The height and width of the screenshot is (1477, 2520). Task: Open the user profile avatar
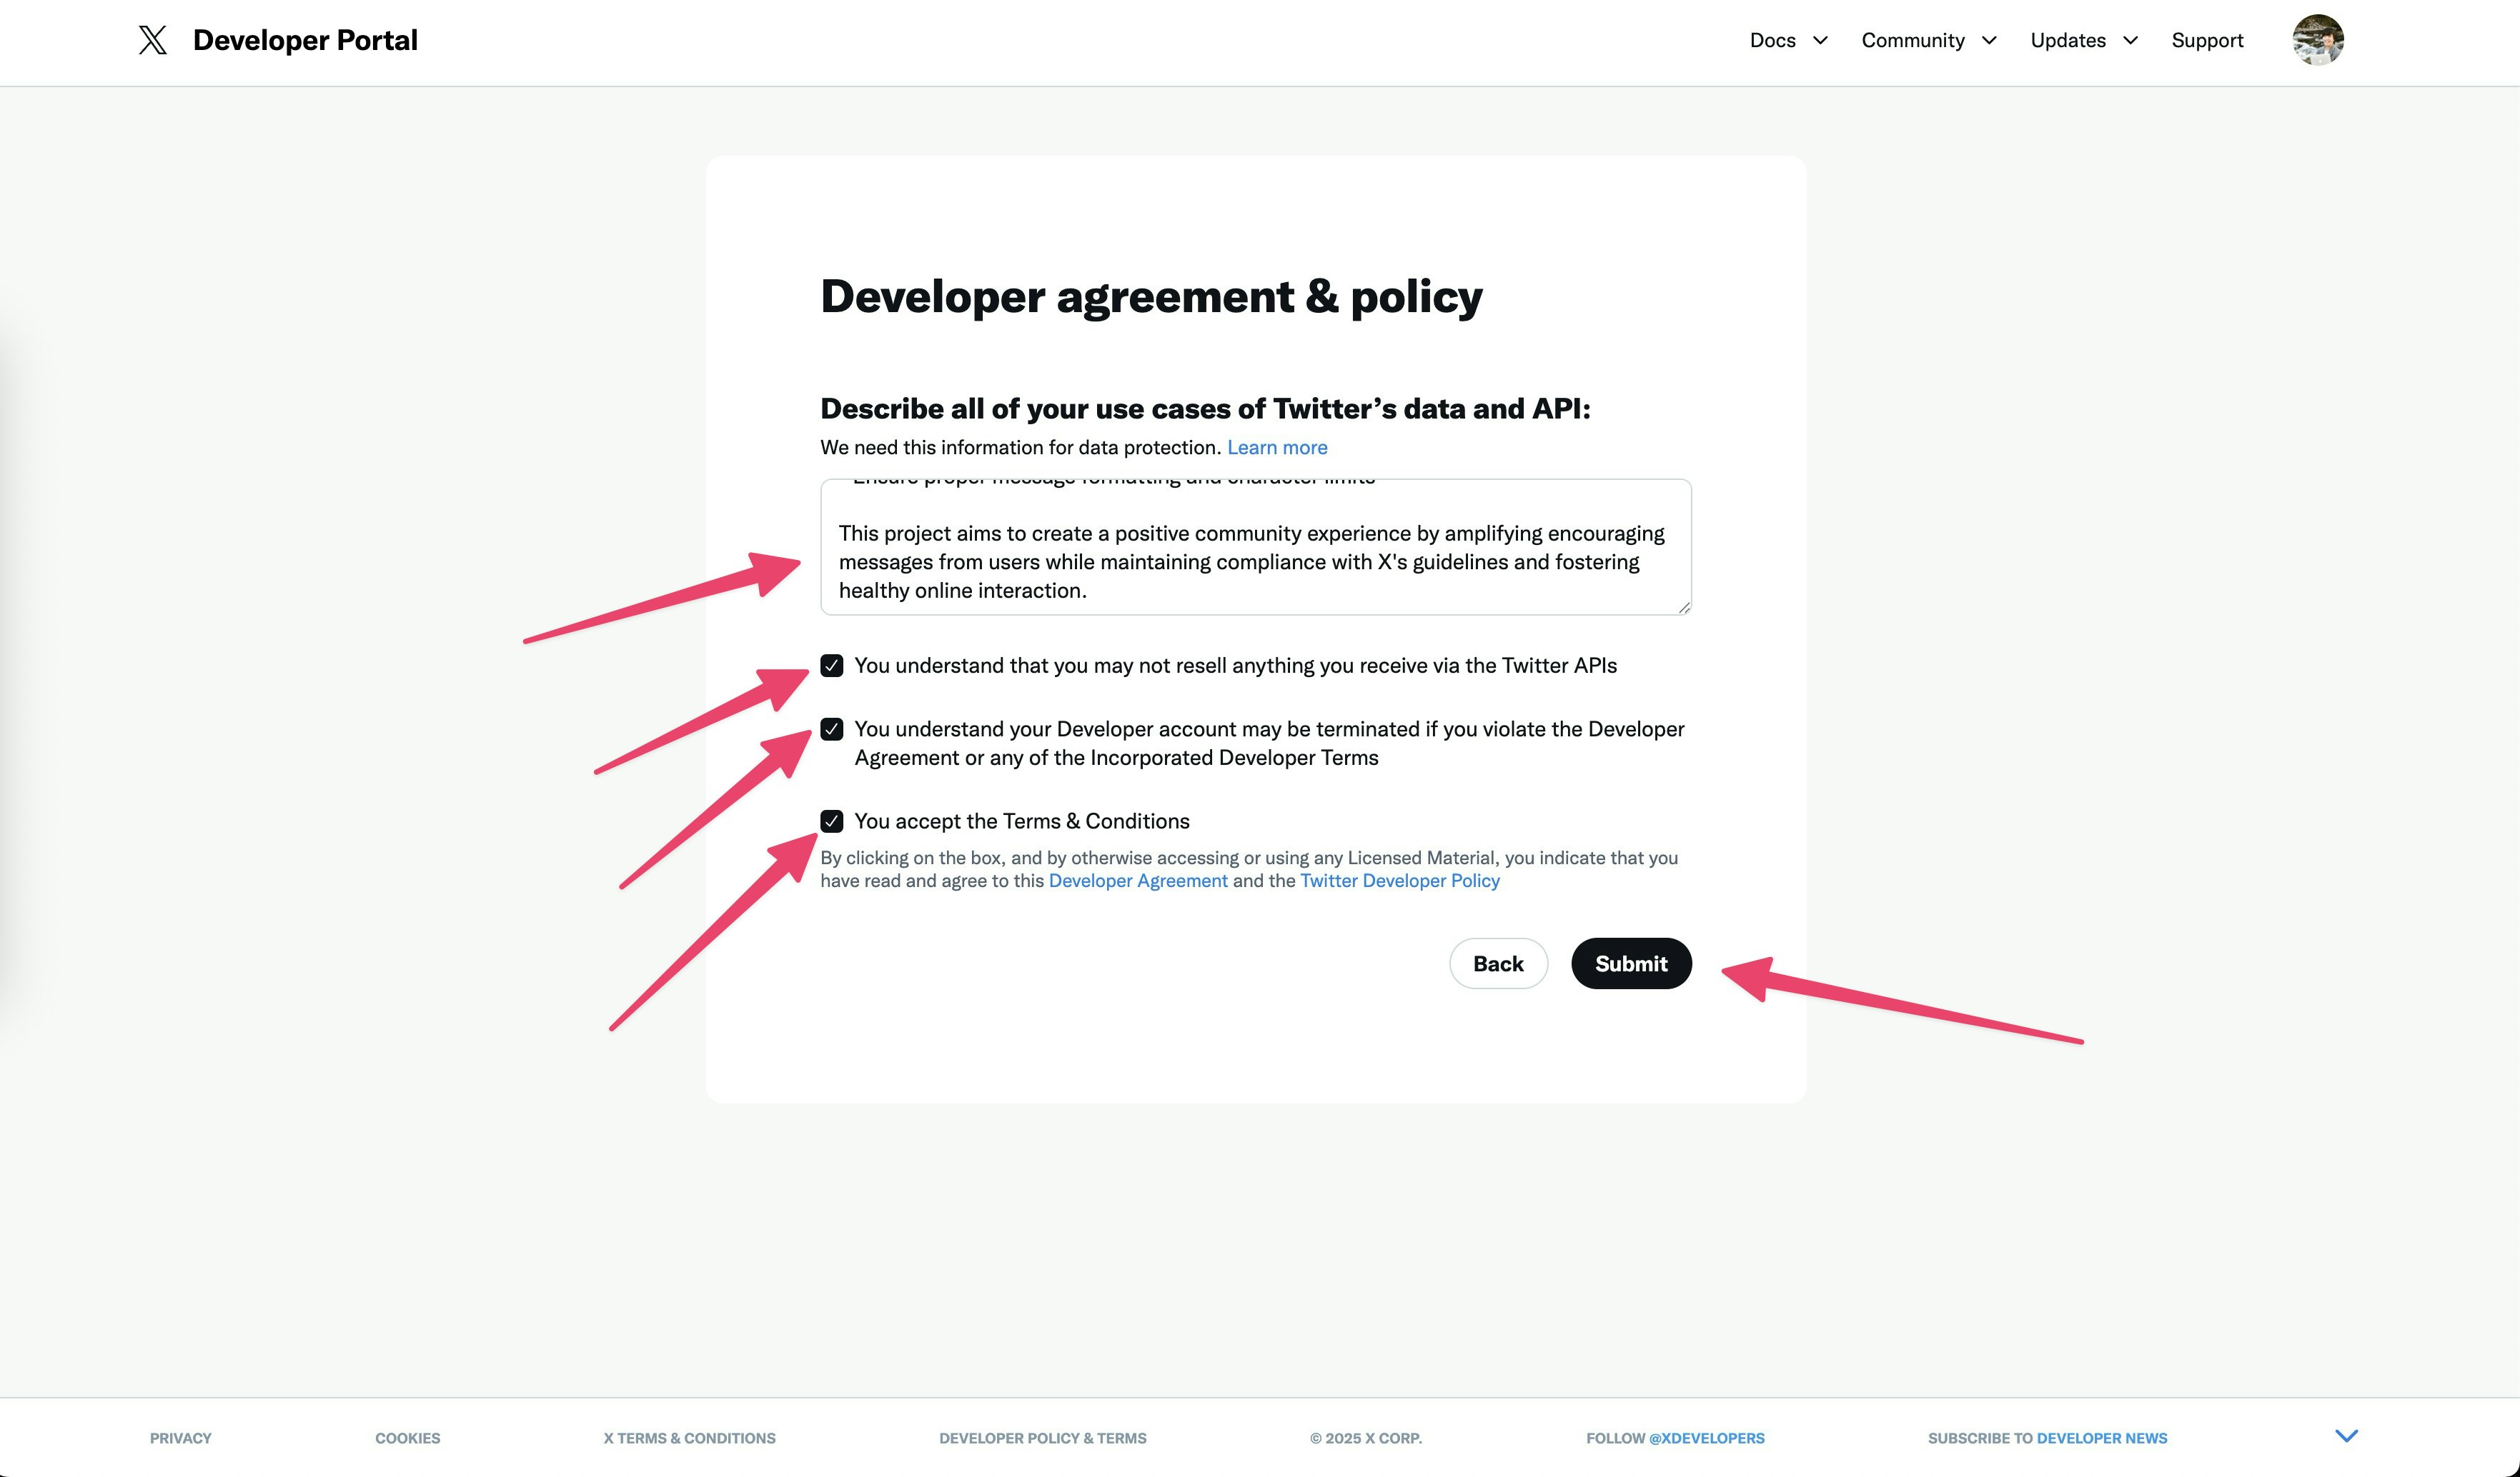click(2317, 40)
